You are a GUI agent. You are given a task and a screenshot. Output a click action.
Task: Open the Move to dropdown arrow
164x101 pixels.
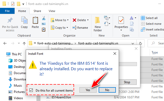(x=68, y=20)
